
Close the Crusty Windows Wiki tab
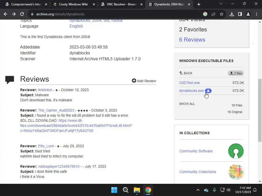[94, 4]
